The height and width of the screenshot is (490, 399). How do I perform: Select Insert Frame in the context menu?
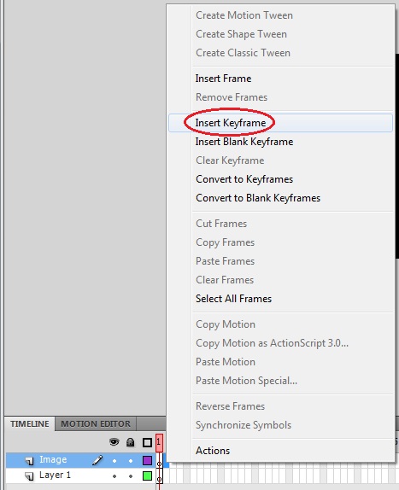pos(223,79)
